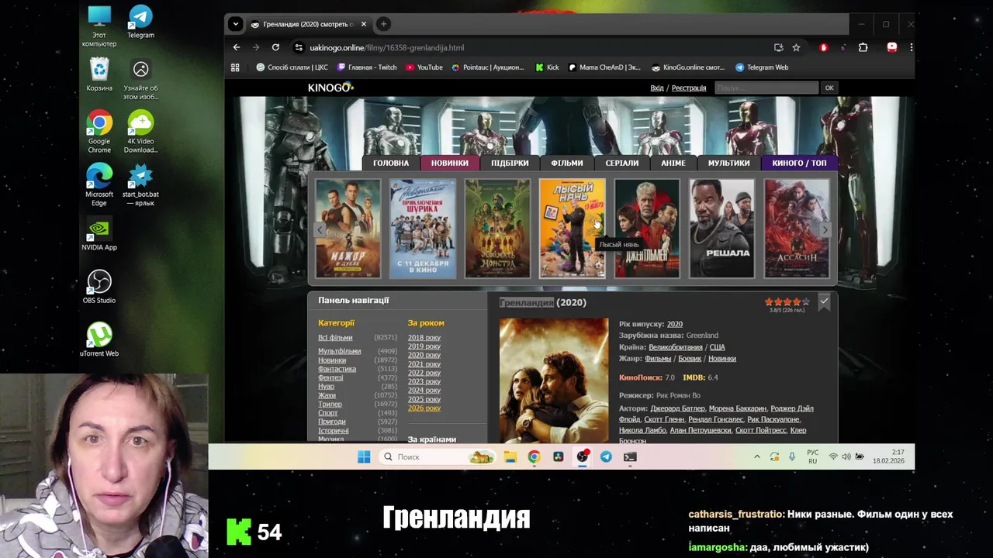
Task: Open the НОВИНКИ menu tab
Action: [x=450, y=163]
